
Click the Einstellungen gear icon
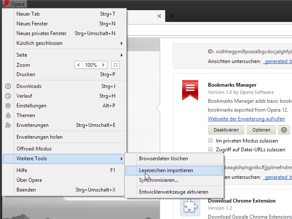pyautogui.click(x=8, y=106)
